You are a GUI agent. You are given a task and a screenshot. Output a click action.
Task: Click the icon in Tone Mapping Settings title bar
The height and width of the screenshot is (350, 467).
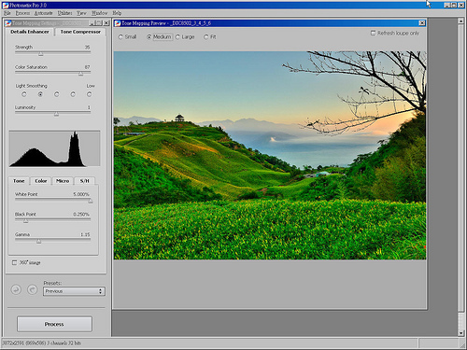8,23
